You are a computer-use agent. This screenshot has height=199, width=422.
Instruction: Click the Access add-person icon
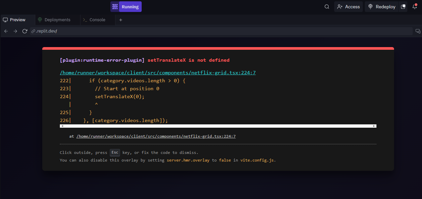(340, 7)
